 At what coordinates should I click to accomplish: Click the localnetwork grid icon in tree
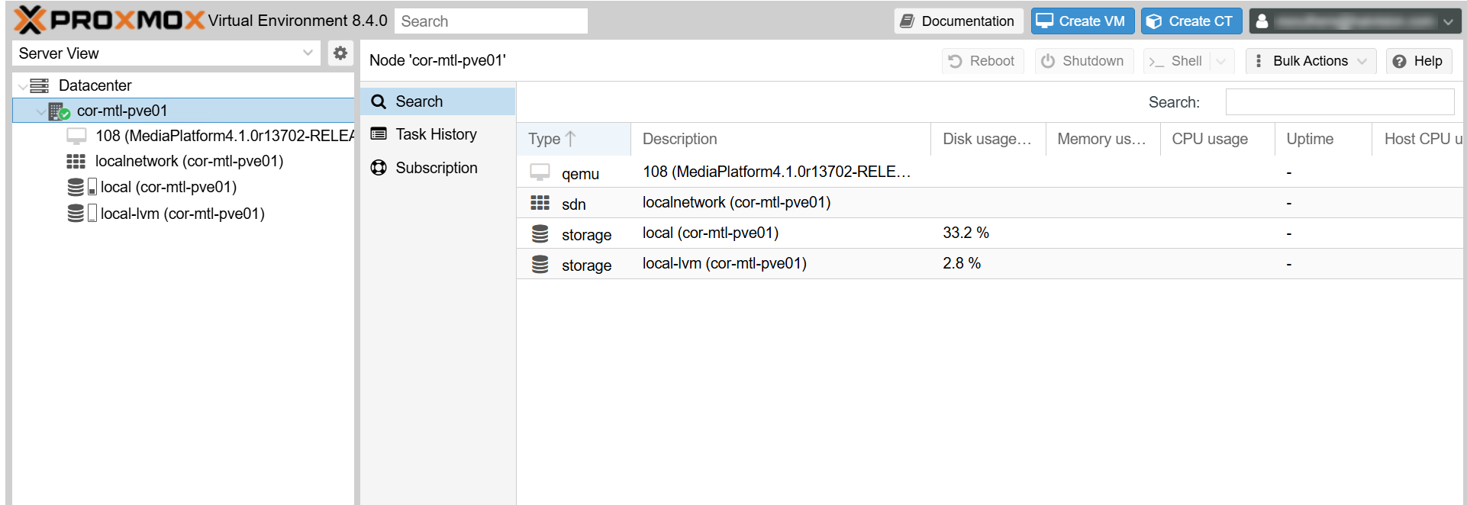coord(76,162)
